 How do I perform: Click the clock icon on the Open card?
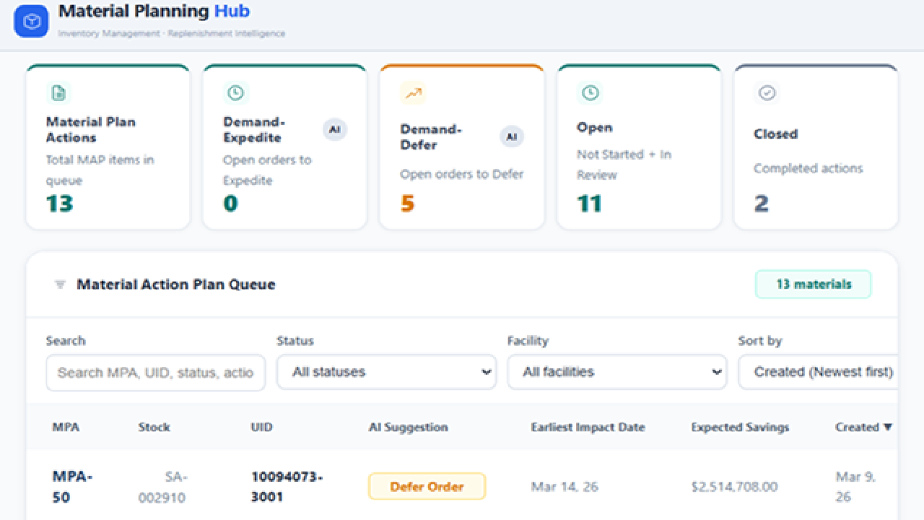click(590, 93)
